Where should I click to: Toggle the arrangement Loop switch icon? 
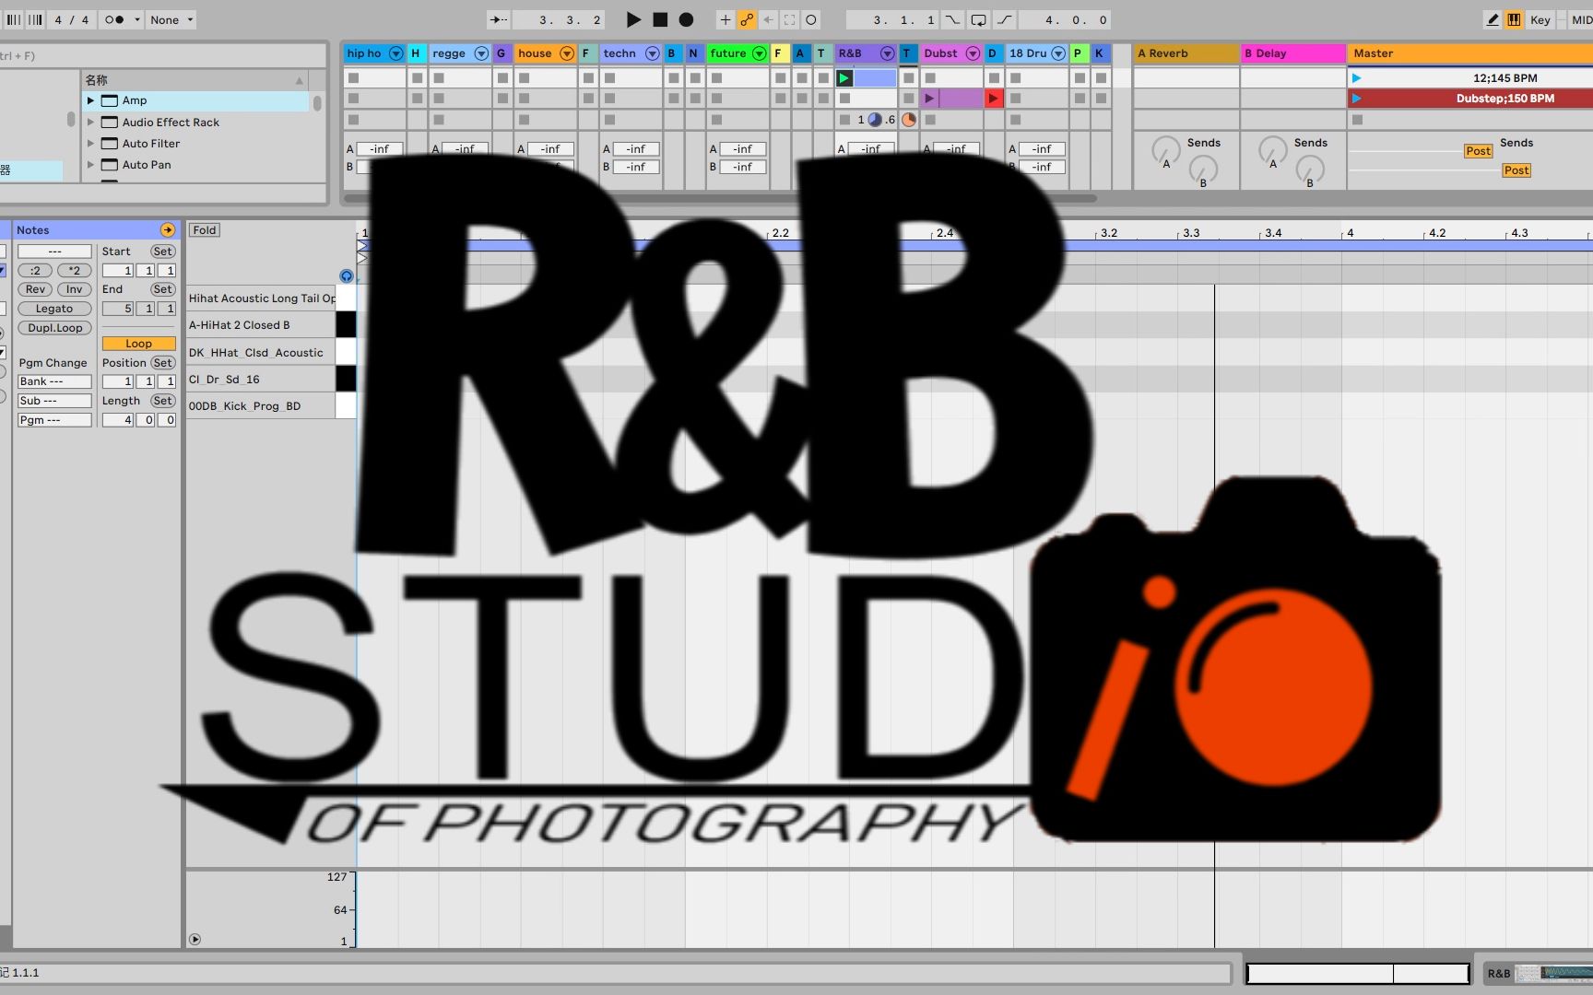pos(978,19)
